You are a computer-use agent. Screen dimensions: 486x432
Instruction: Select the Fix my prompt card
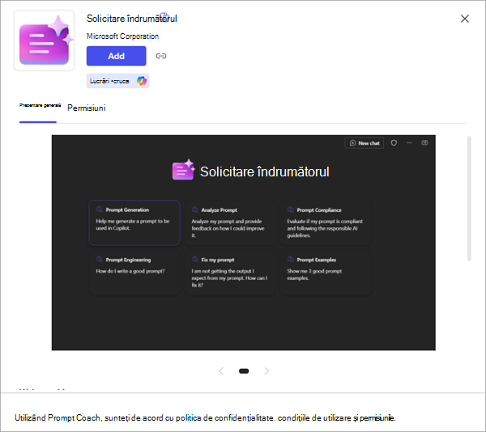230,273
